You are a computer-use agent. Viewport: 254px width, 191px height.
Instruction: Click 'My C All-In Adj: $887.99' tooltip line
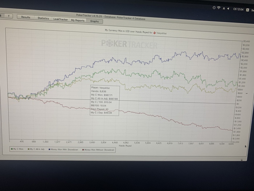click(105, 99)
